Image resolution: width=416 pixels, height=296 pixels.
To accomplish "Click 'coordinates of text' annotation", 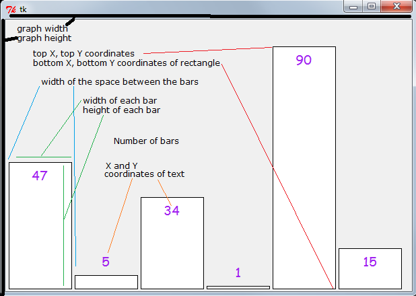I will 144,174.
